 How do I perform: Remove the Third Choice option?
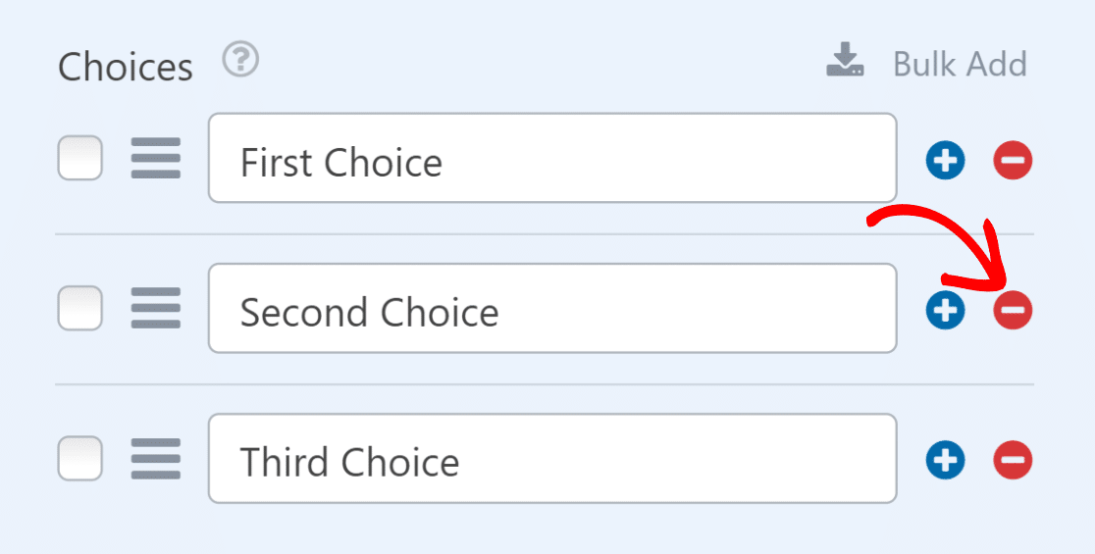tap(1013, 460)
